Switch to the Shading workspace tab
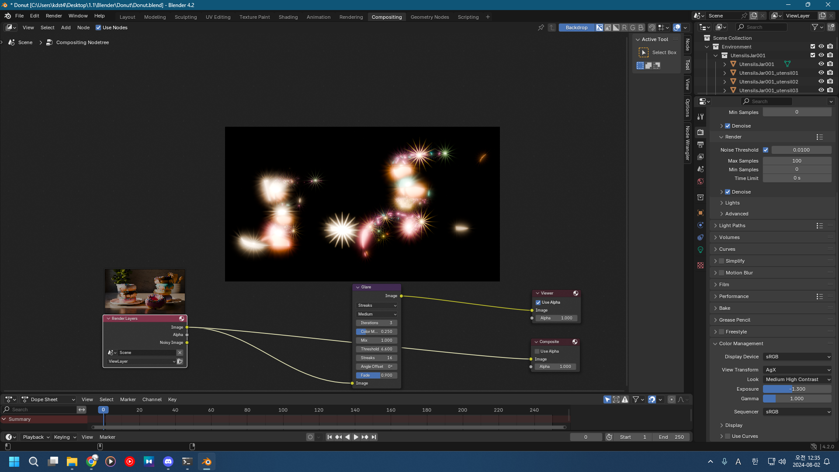 288,17
